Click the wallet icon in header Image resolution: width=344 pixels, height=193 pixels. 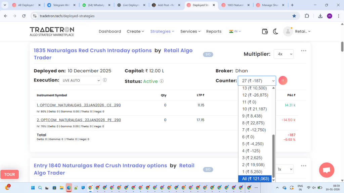265,31
